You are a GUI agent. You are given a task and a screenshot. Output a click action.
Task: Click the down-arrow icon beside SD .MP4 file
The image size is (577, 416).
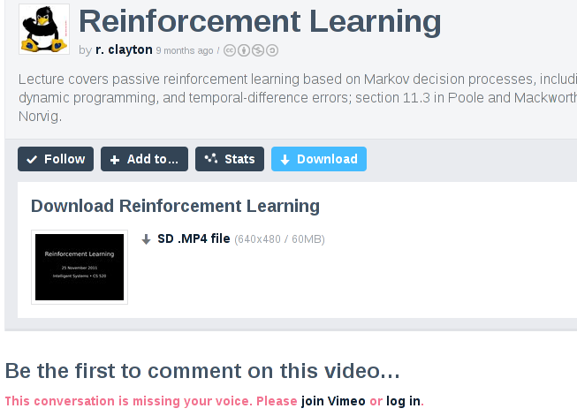pyautogui.click(x=147, y=239)
